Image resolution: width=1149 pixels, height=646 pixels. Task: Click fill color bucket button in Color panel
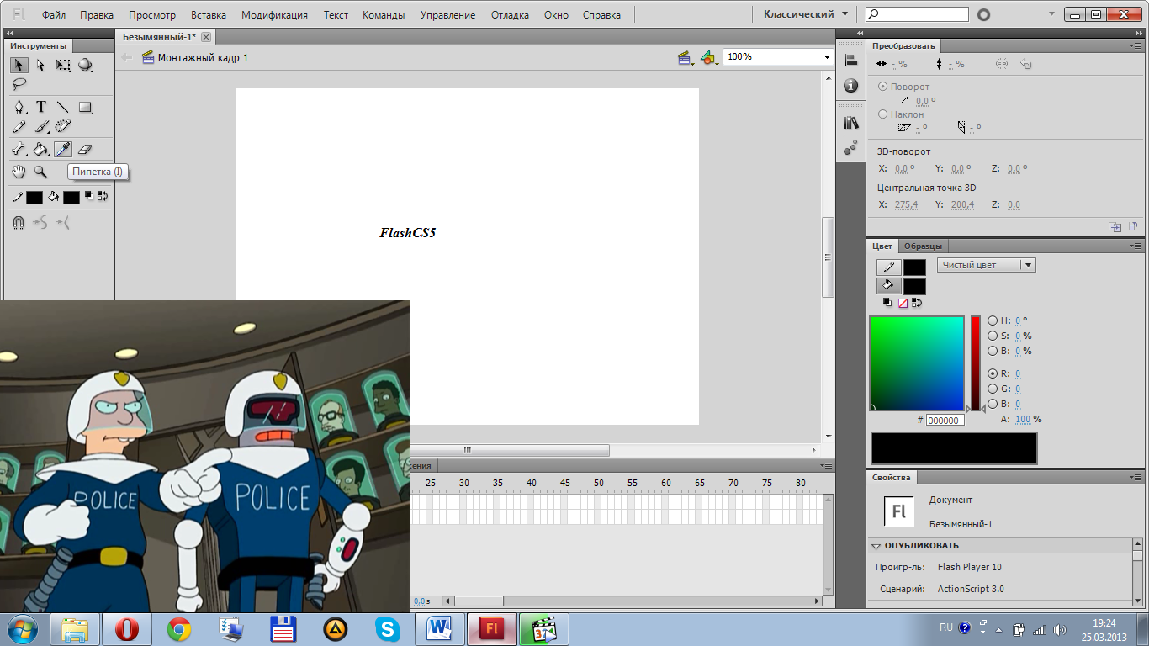[x=889, y=286]
